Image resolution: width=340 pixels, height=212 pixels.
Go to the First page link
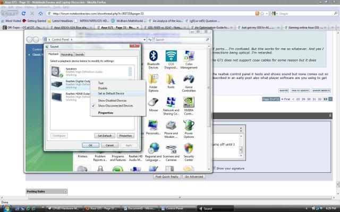(x=286, y=99)
